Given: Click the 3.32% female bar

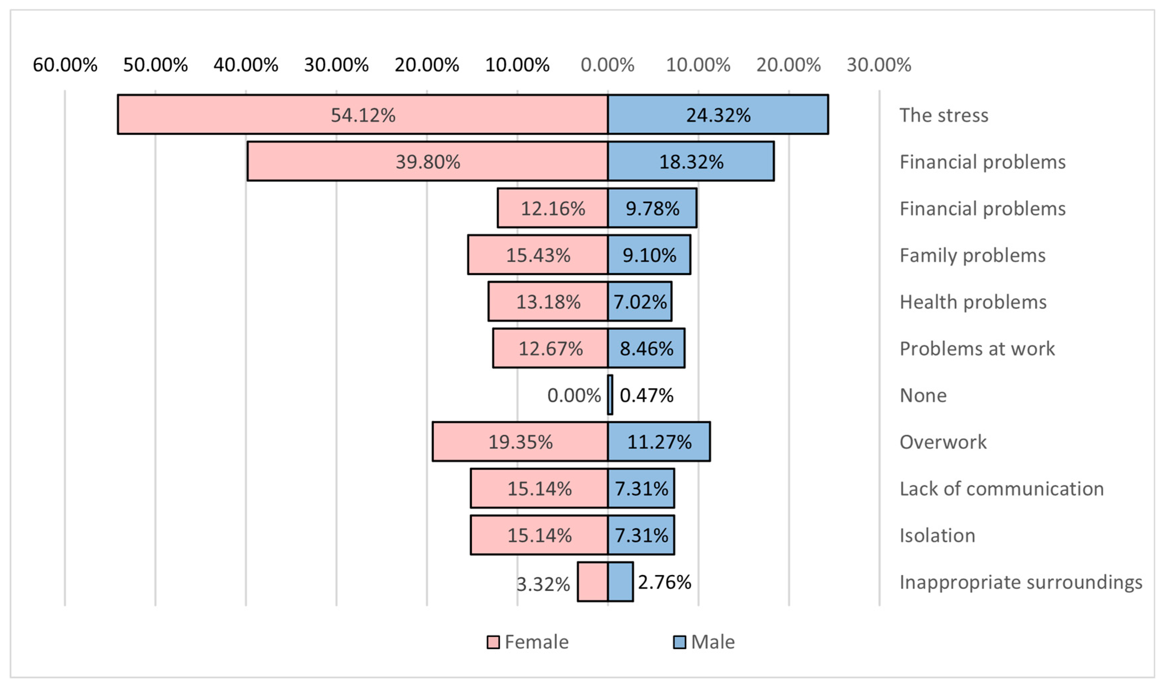Looking at the screenshot, I should point(592,582).
